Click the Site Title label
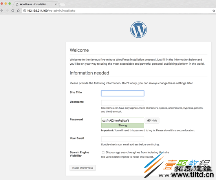Image resolution: width=216 pixels, height=180 pixels. point(76,93)
